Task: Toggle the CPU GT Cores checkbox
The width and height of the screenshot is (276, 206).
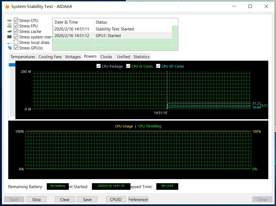Action: 158,66
